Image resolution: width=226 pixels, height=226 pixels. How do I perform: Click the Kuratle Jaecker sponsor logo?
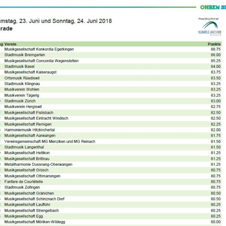(x=210, y=29)
